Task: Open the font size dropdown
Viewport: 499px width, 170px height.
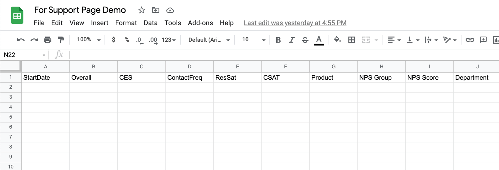Action: point(254,40)
